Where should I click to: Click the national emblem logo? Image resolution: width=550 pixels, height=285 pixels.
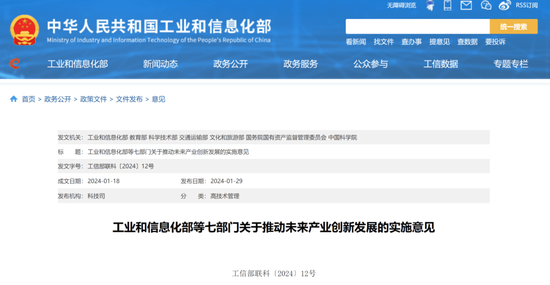[24, 30]
